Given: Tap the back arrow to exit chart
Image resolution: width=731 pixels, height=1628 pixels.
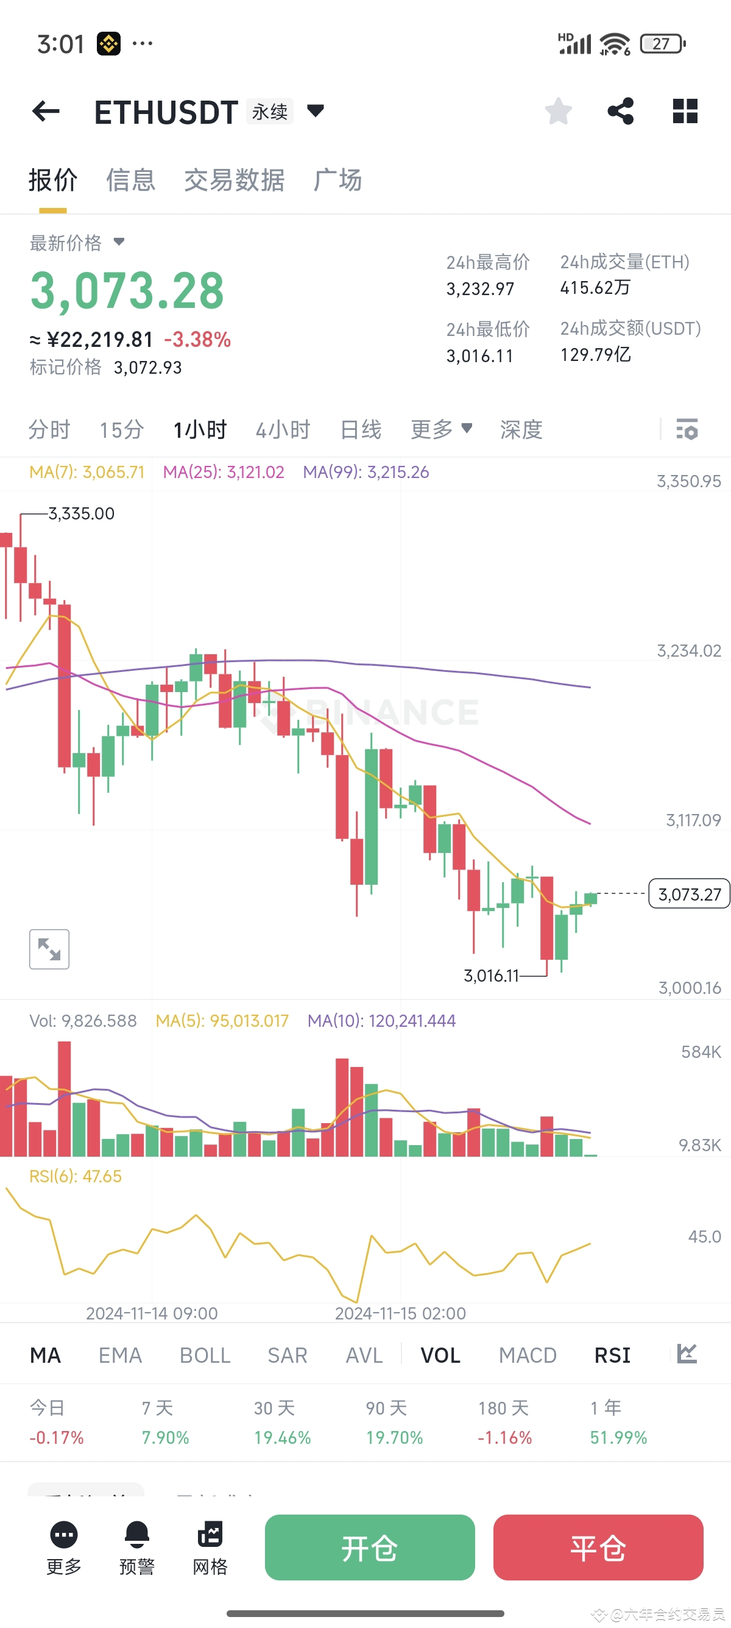Looking at the screenshot, I should pos(46,110).
